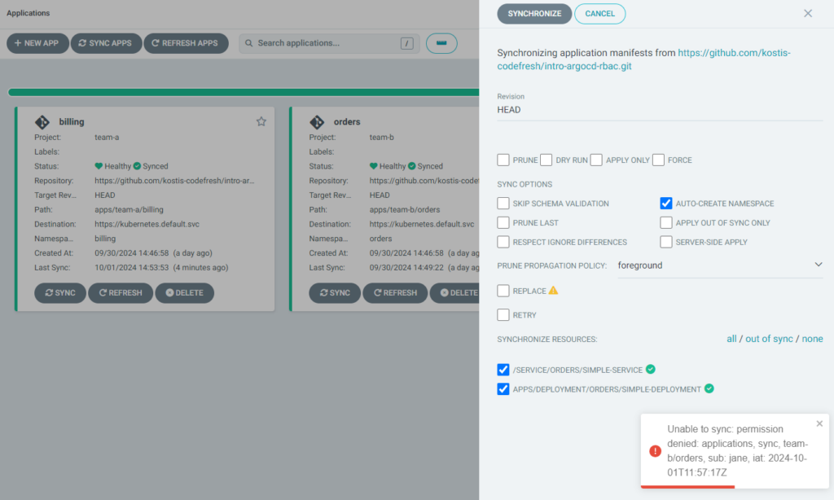Click the git icon on billing card
Screen dimensions: 834x500
point(42,122)
